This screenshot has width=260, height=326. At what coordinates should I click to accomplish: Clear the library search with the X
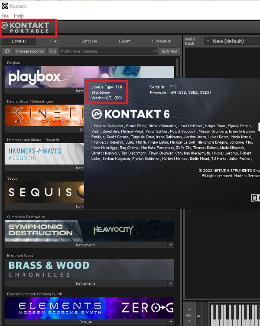tap(155, 51)
